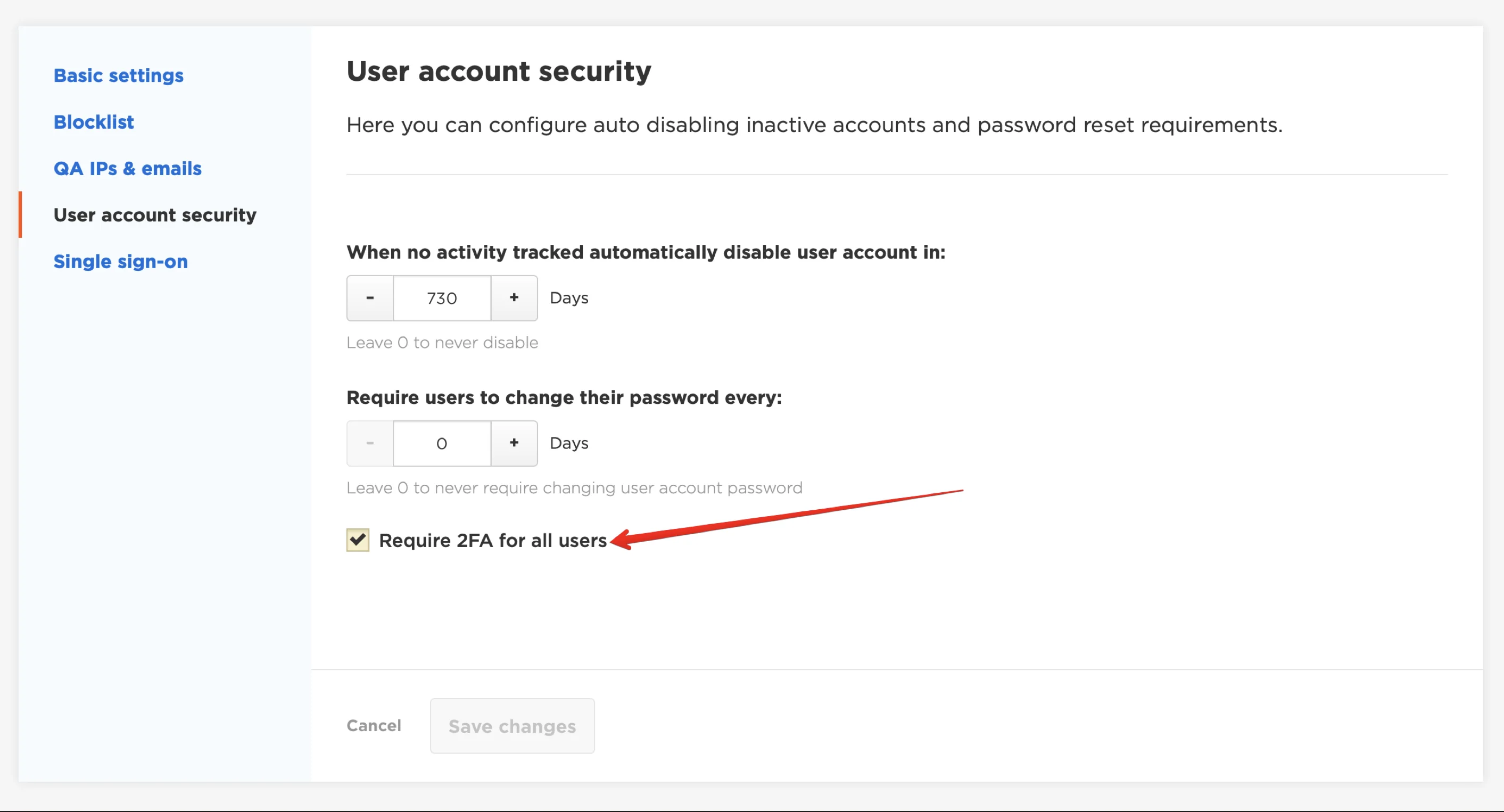Viewport: 1504px width, 812px height.
Task: Click the 'Leave 0 to never disable' hint
Action: point(442,343)
